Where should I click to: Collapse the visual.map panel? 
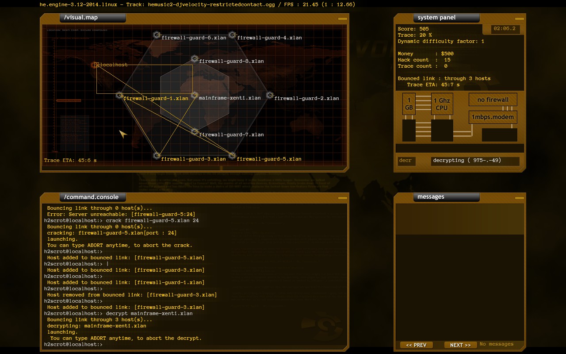tap(342, 19)
